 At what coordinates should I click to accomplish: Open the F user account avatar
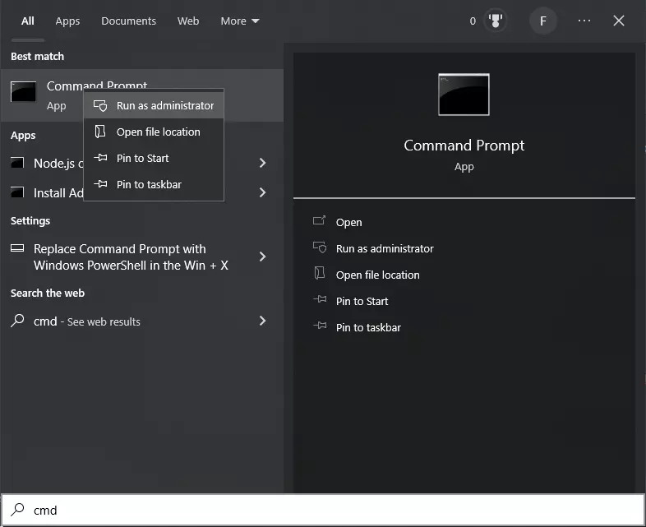point(543,21)
